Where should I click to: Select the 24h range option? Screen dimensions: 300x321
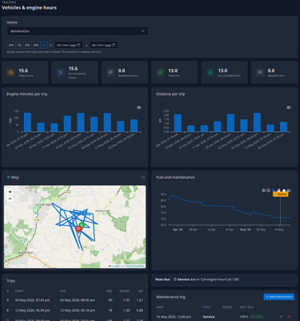point(11,45)
